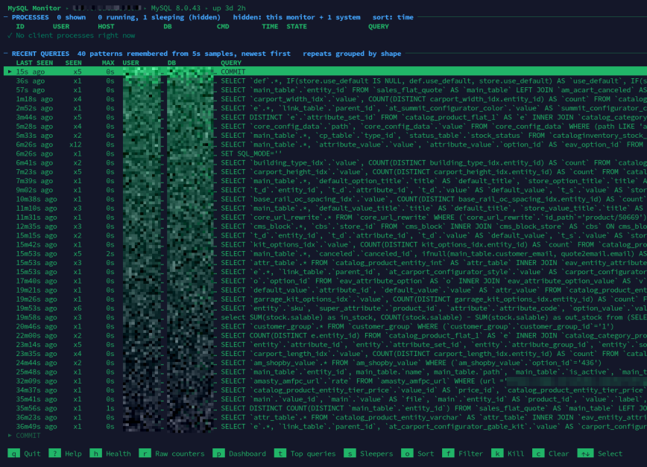647x467 pixels.
Task: Select the customer_group query row
Action: (x=325, y=326)
